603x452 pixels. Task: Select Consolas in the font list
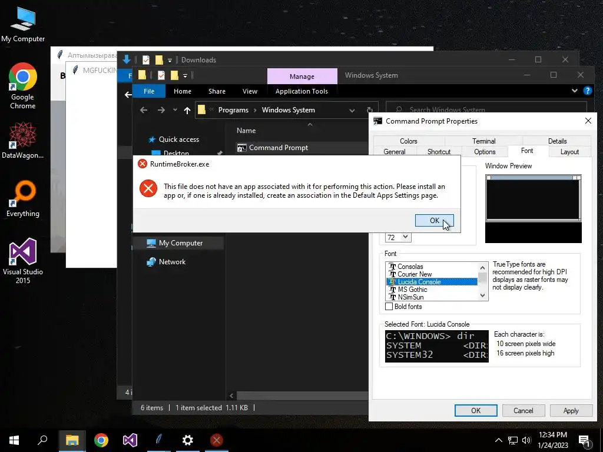click(x=432, y=267)
